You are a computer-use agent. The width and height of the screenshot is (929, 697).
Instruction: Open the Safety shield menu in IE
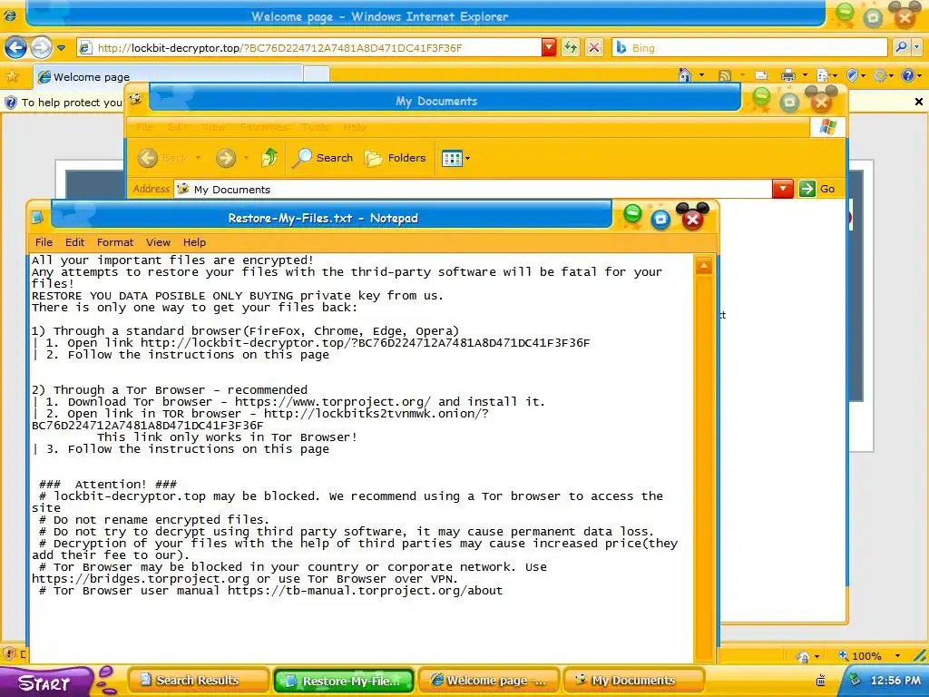coord(856,75)
